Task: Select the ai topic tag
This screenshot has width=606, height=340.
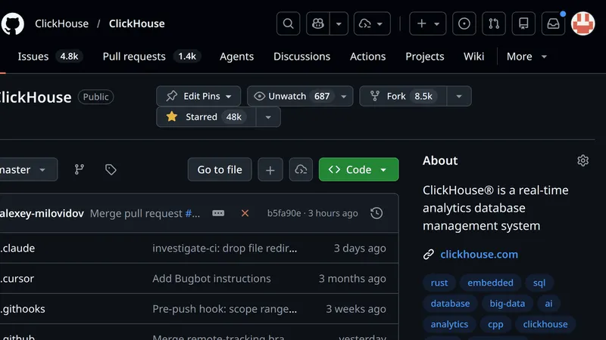Action: click(x=548, y=304)
